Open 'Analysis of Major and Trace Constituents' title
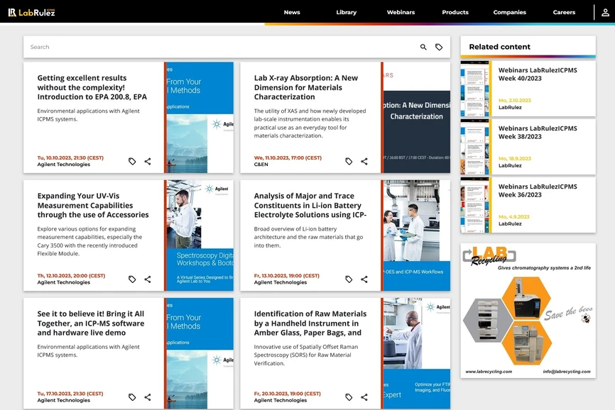The image size is (615, 410). point(310,205)
